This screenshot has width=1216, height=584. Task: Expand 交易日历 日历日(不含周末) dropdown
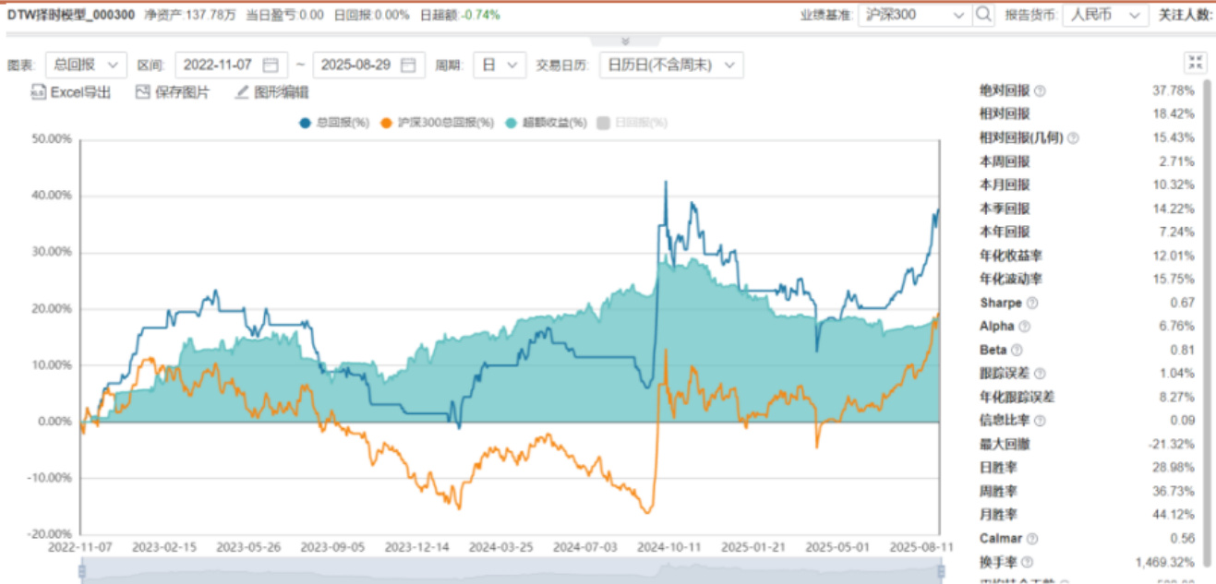671,65
